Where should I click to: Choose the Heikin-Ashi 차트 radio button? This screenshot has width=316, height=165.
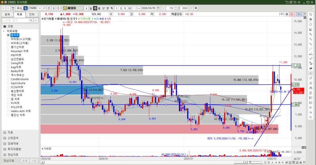(x=8, y=111)
